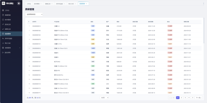
Task: Jump to page 3 in pagination
Action: pyautogui.click(x=185, y=98)
